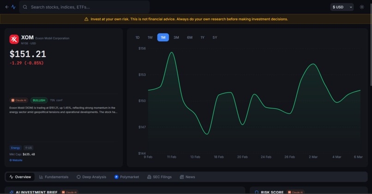Open the $ USD currency dropdown

tap(342, 7)
